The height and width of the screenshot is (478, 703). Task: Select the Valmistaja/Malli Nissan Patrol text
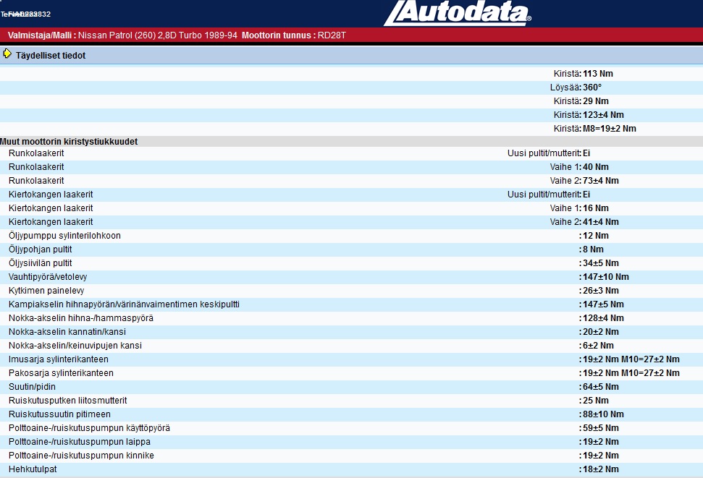tap(122, 35)
